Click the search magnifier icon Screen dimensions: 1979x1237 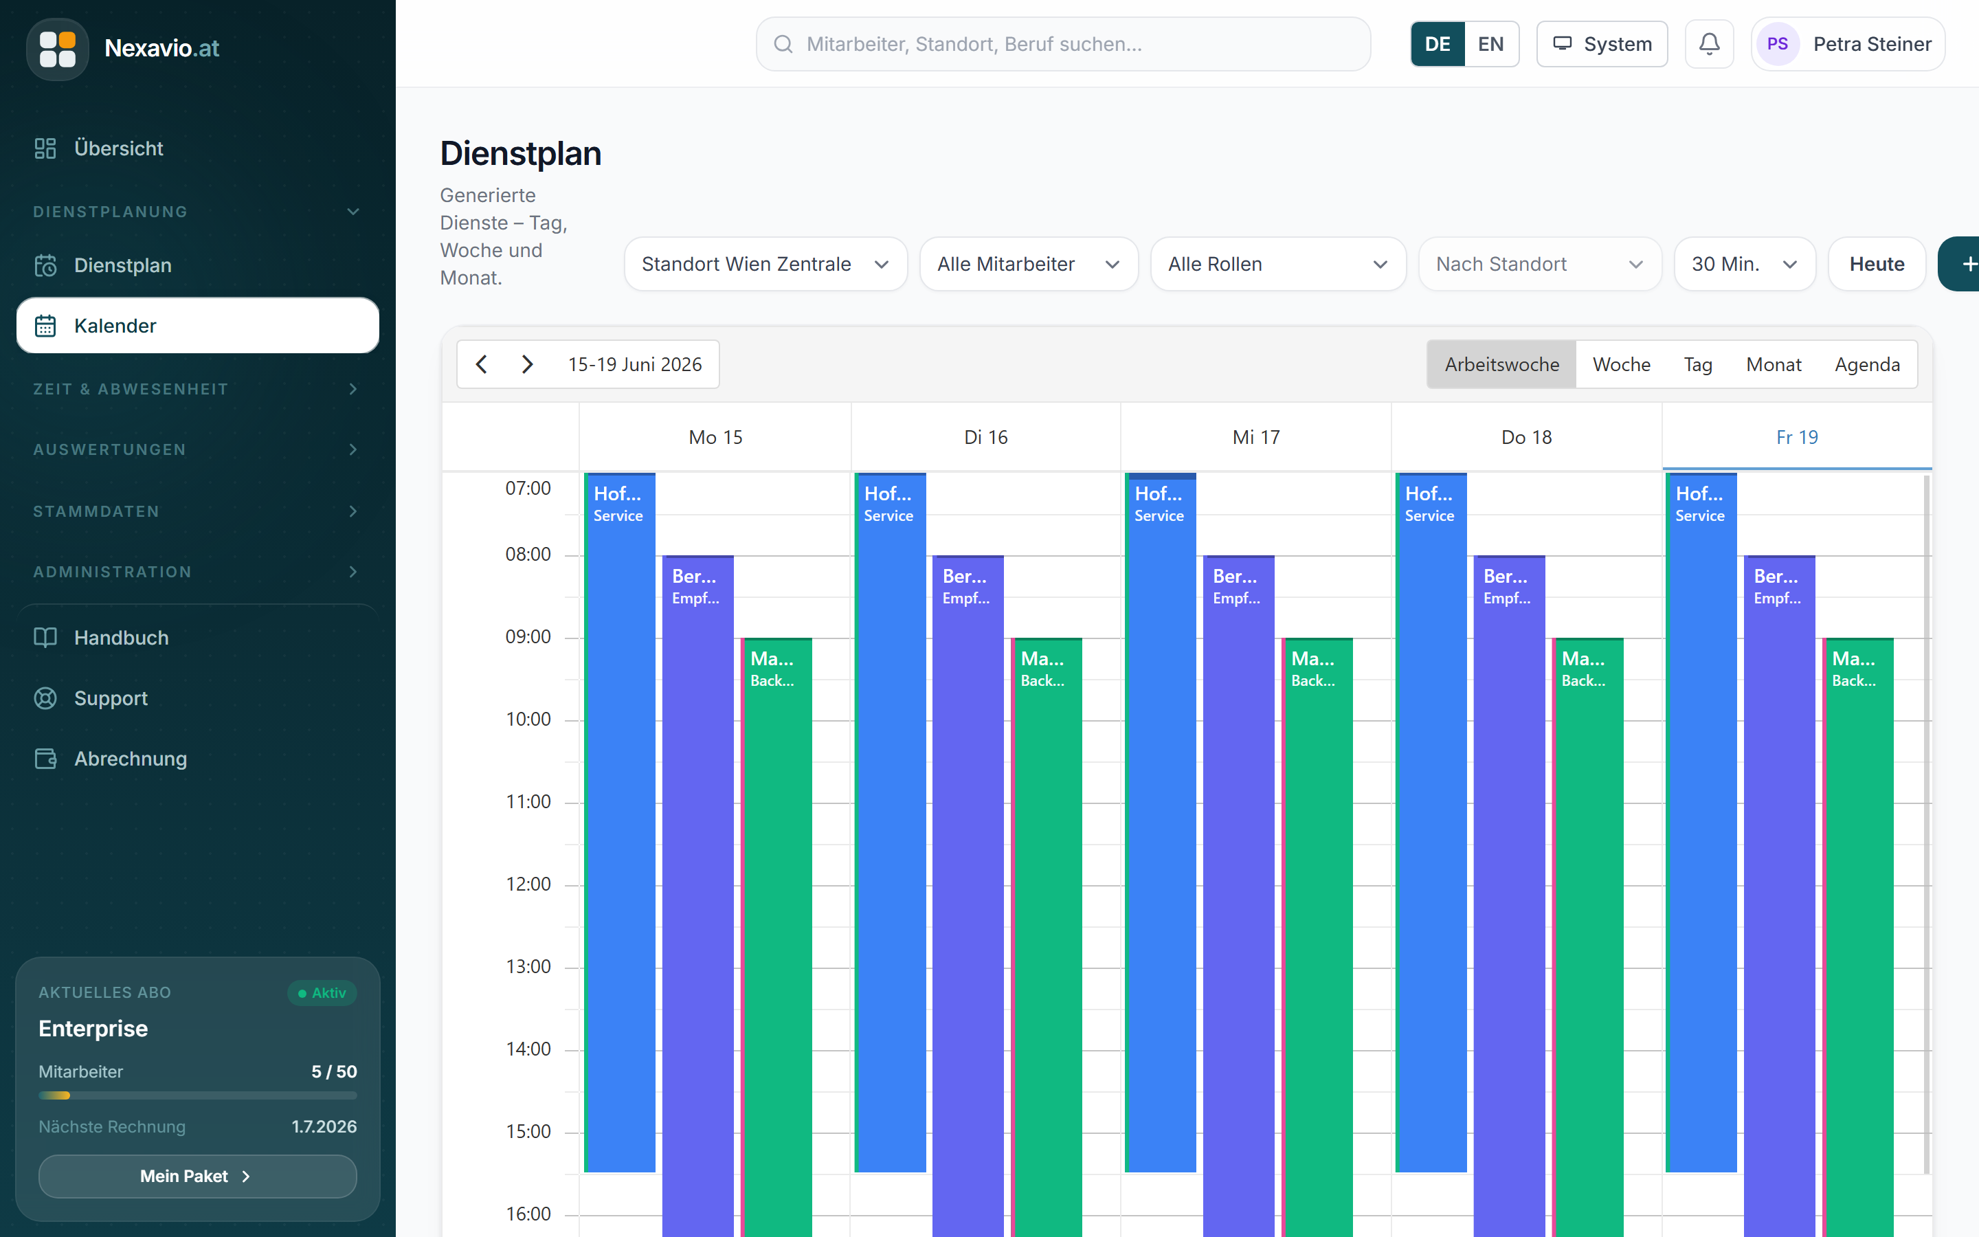pyautogui.click(x=783, y=44)
